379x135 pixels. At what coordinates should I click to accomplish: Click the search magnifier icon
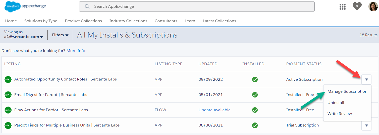(87, 6)
